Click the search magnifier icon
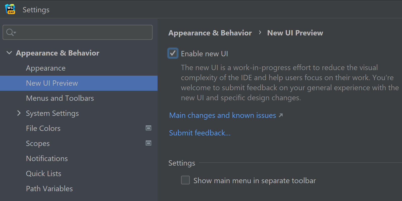The height and width of the screenshot is (201, 402). coord(10,32)
